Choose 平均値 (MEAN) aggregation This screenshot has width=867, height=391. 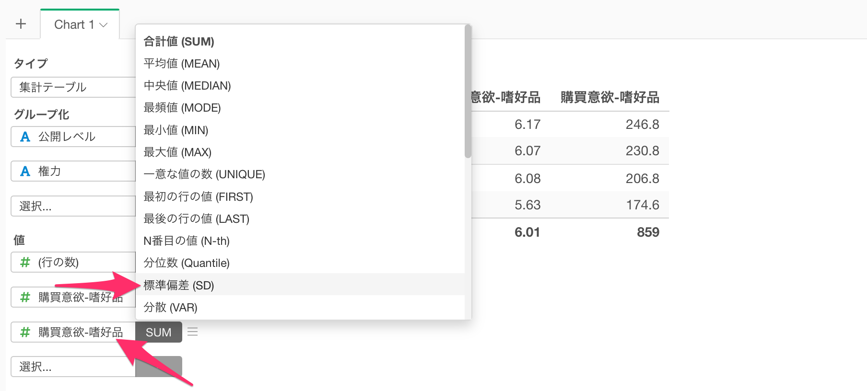(300, 63)
